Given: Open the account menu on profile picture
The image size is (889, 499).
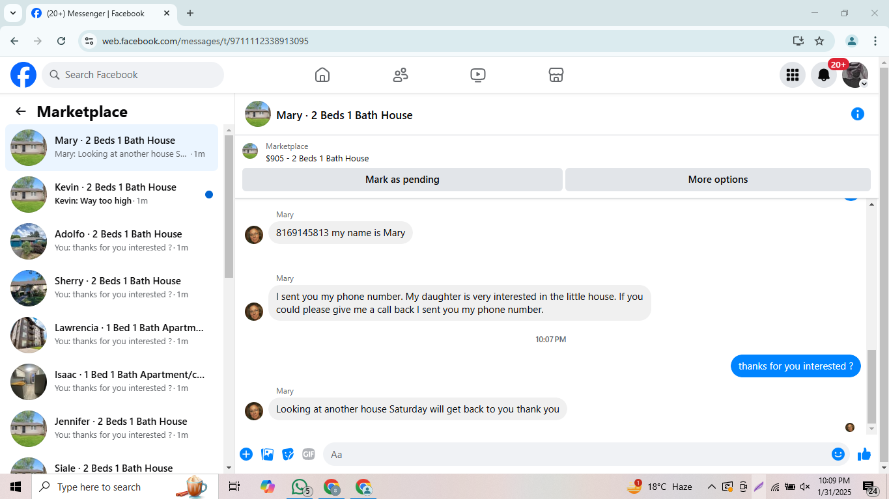Looking at the screenshot, I should 855,75.
